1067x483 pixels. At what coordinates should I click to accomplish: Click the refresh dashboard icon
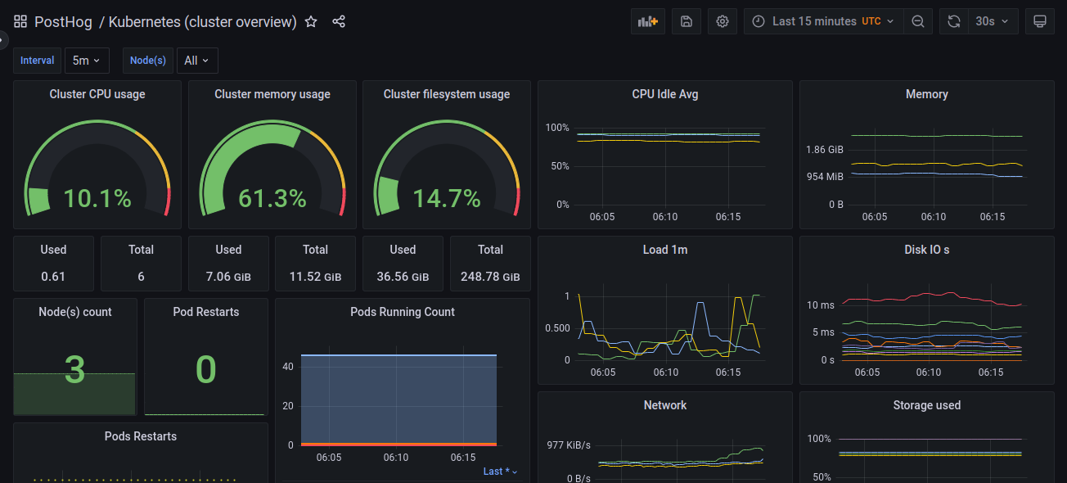pos(952,20)
